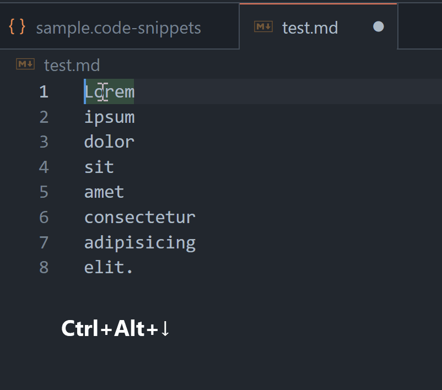Click the word consectetur on line 6

coord(139,218)
